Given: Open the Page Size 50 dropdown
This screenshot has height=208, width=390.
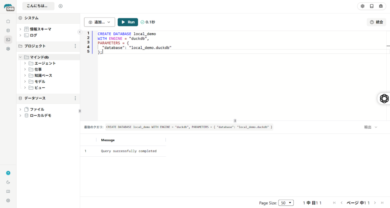Looking at the screenshot, I should click(286, 203).
